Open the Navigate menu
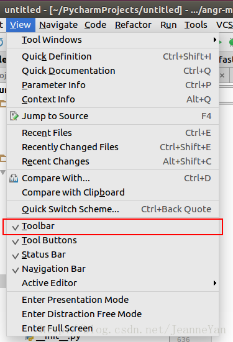 (x=58, y=25)
